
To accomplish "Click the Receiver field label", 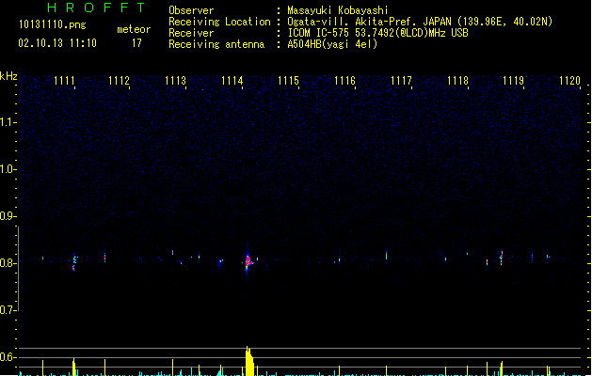I will pyautogui.click(x=191, y=33).
